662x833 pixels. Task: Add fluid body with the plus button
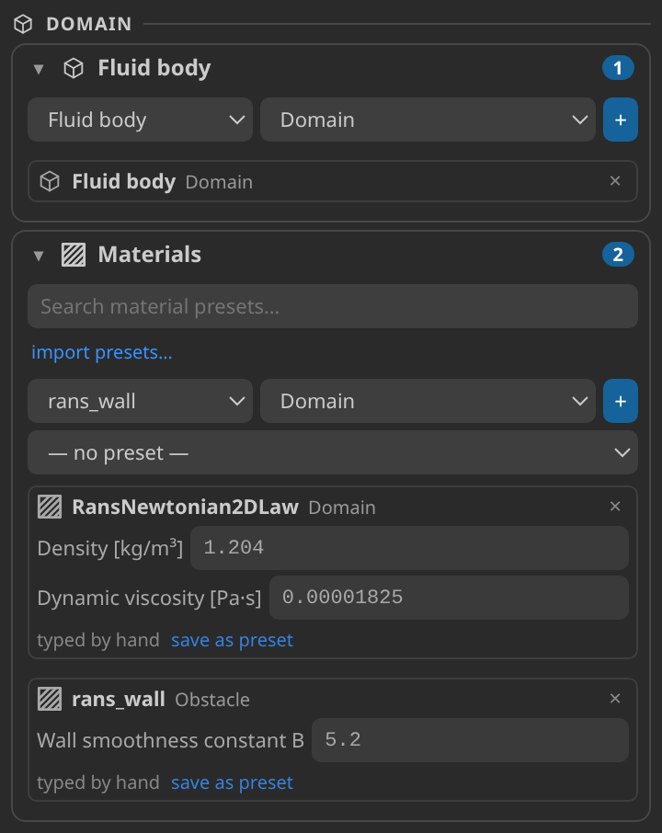tap(621, 120)
